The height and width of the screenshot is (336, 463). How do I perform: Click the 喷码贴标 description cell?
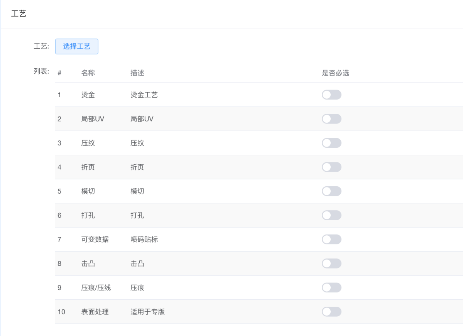coord(144,240)
